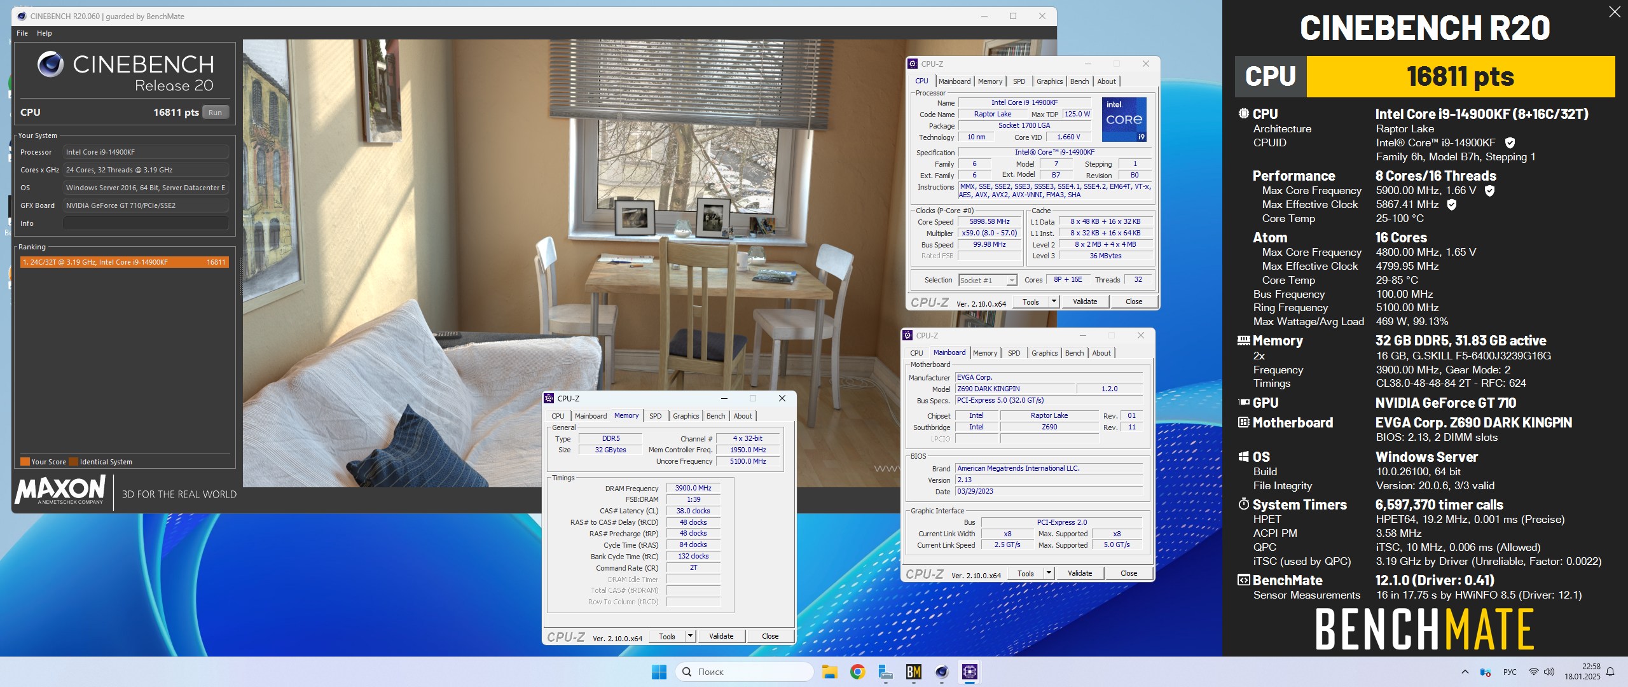Open BenchMate app icon on the taskbar
The height and width of the screenshot is (687, 1628).
[914, 672]
